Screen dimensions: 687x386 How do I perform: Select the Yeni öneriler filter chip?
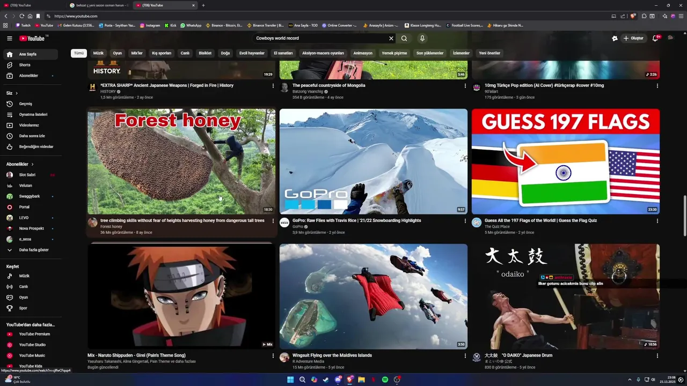(x=489, y=53)
